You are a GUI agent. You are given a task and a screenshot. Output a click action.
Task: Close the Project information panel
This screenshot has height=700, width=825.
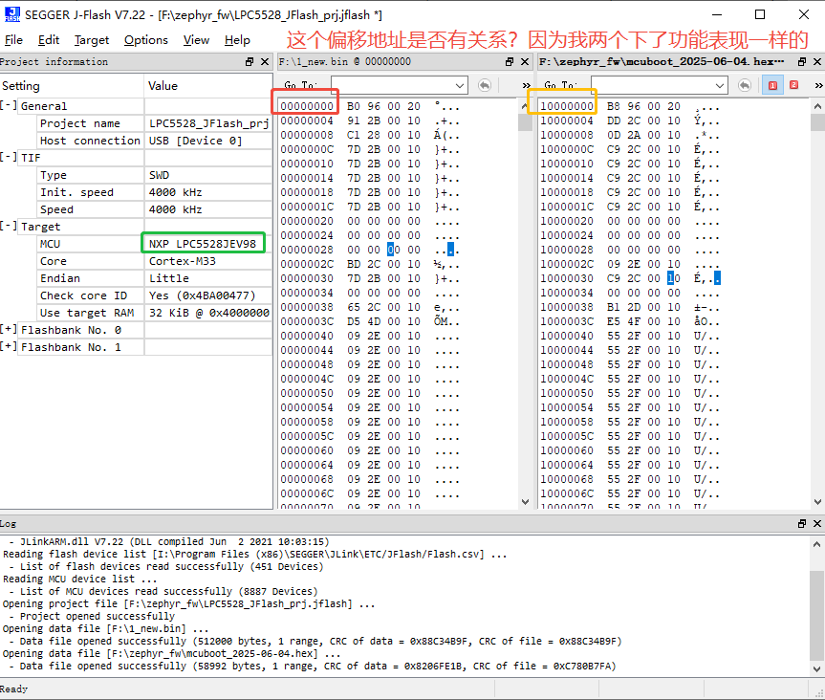pos(265,61)
